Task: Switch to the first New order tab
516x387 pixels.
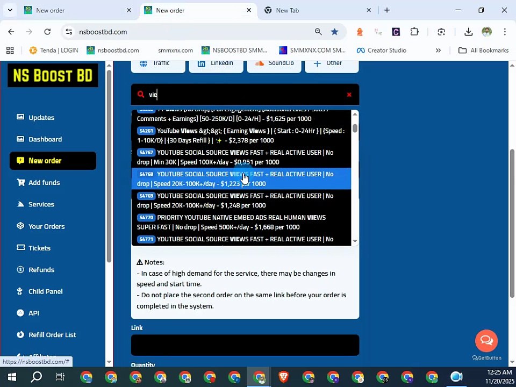Action: click(77, 10)
